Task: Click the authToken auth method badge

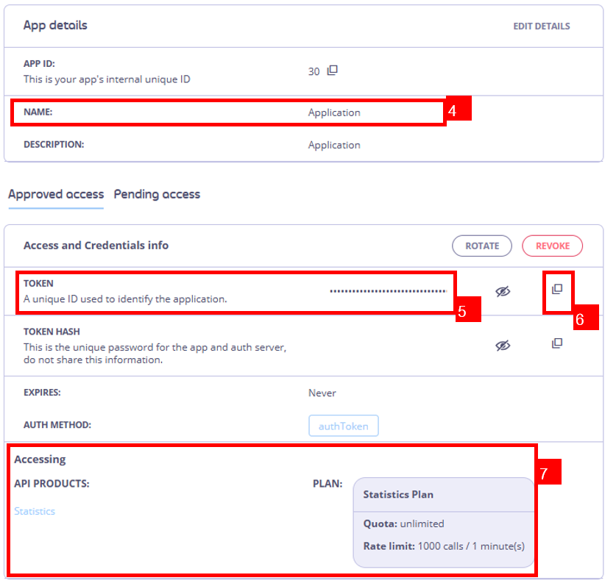Action: (344, 426)
